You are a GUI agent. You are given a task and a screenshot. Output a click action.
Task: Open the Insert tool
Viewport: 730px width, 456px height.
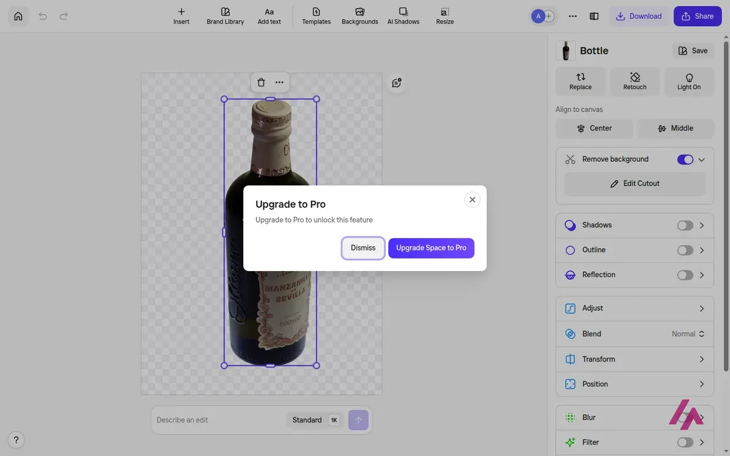pos(181,16)
